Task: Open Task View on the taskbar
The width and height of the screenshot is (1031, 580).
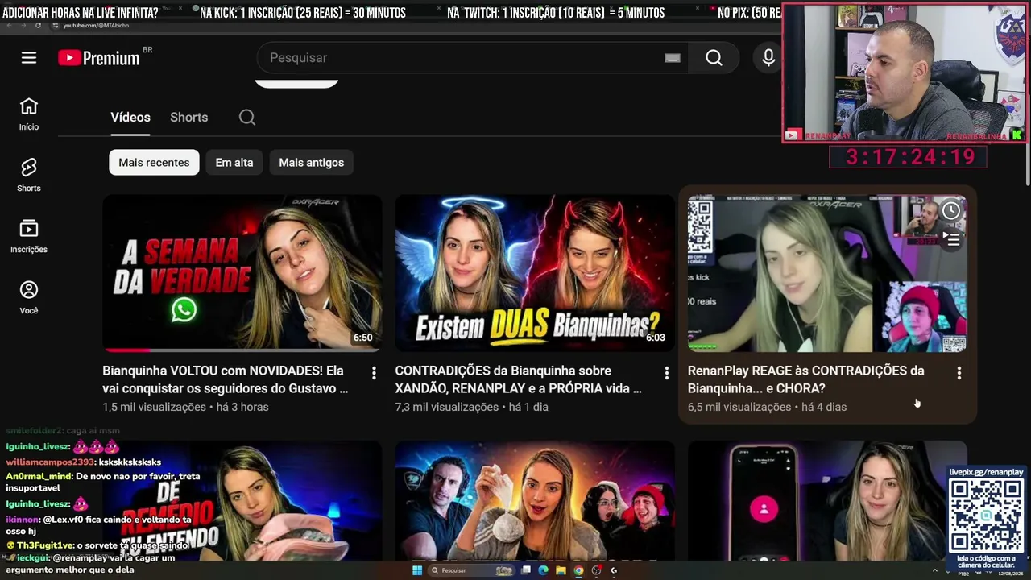Action: click(526, 570)
